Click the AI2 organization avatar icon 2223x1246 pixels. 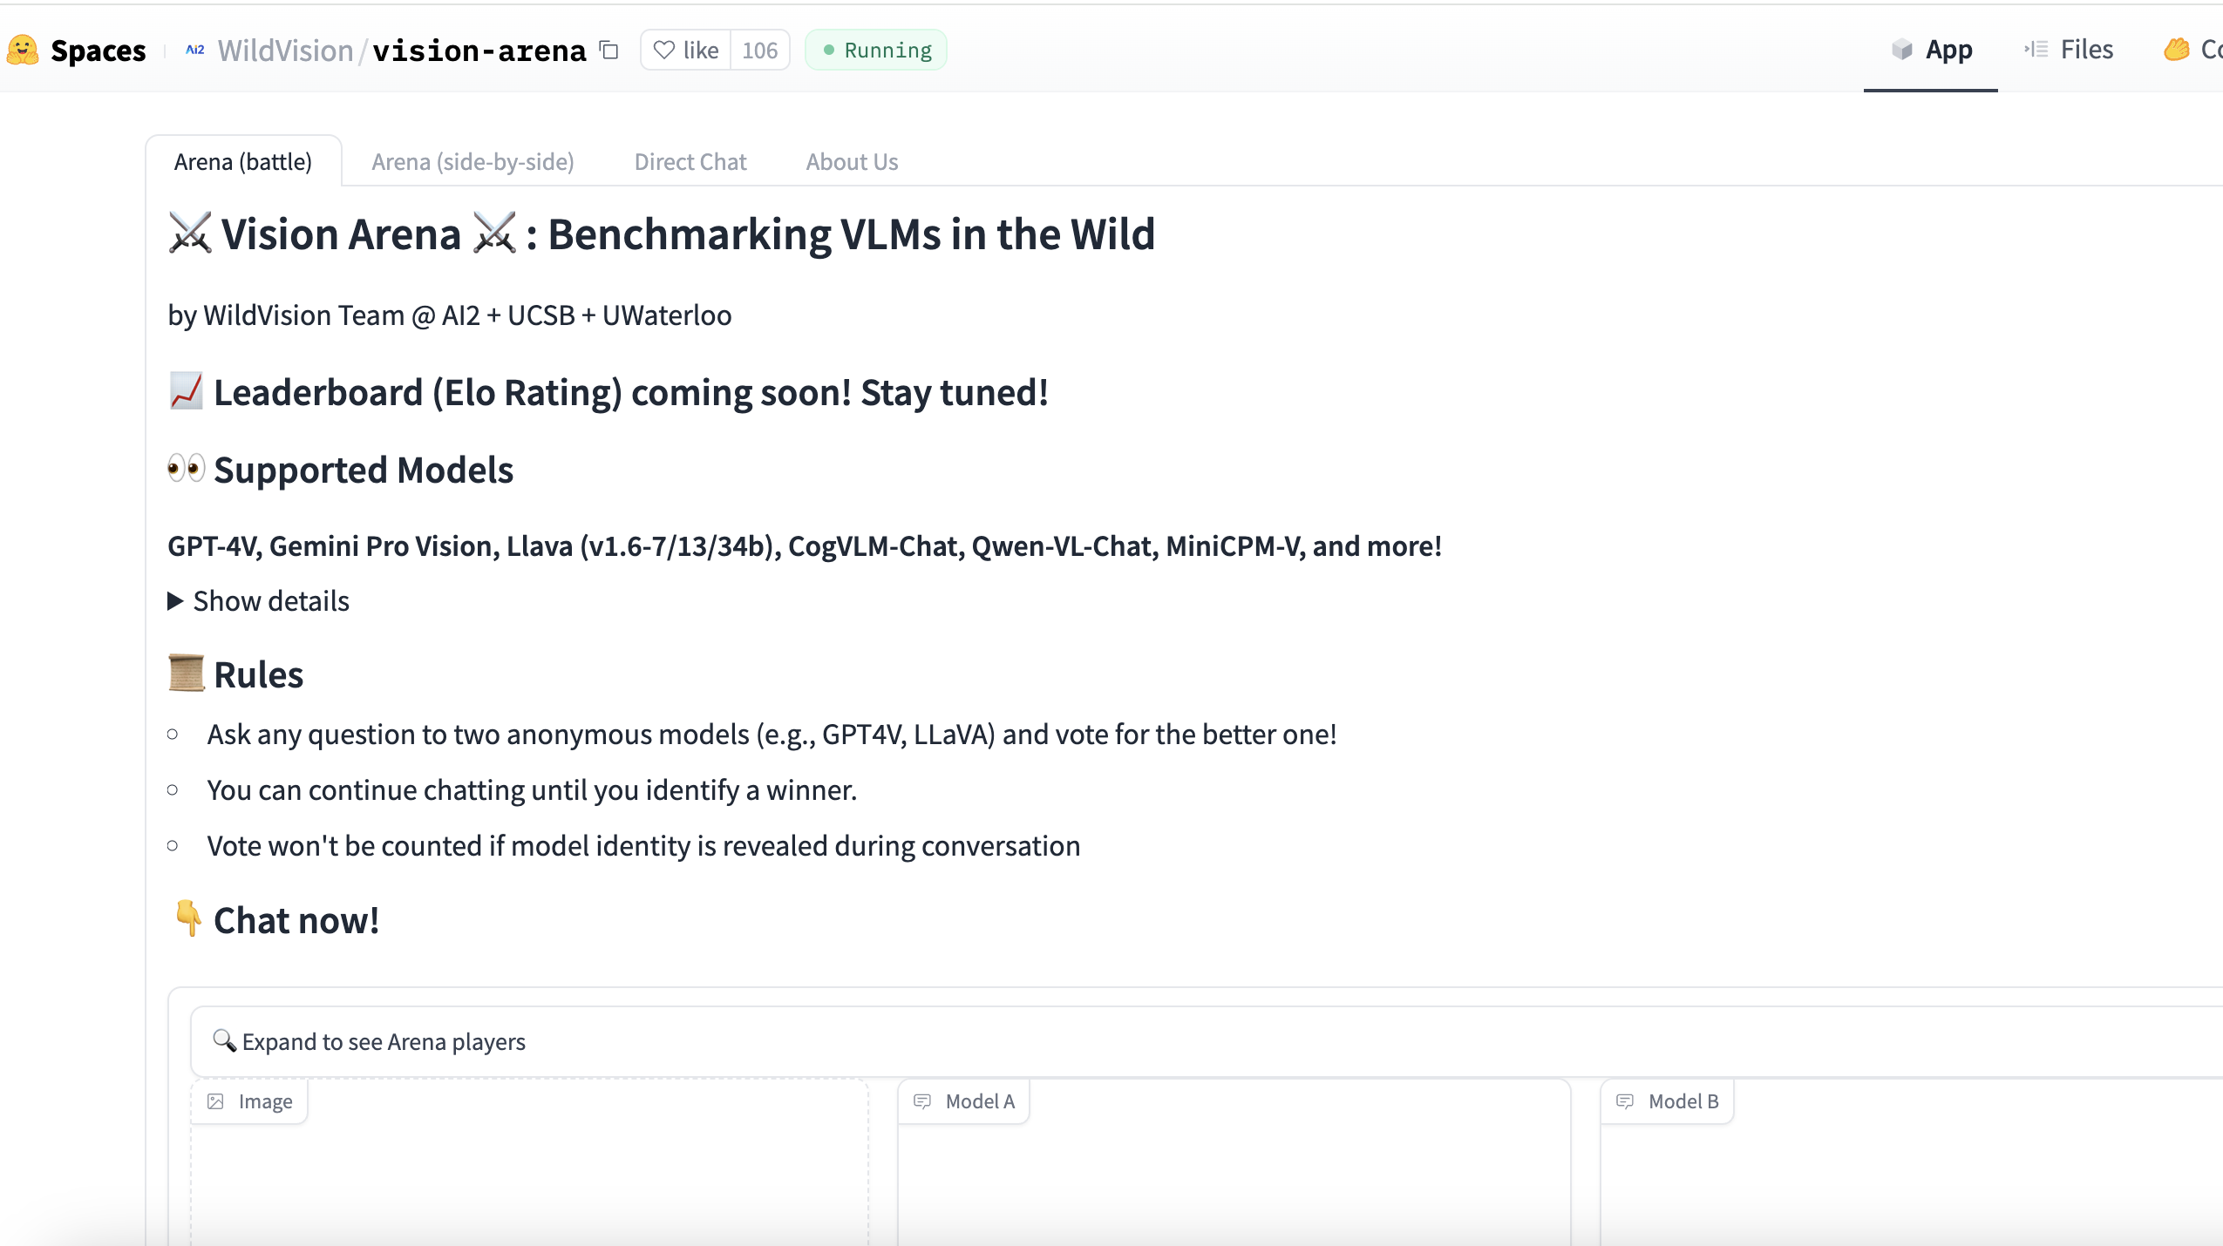pos(195,50)
